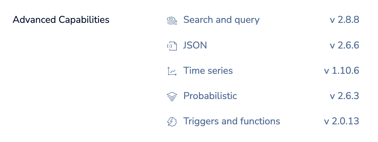
Task: Click version v 2.8.8 of Search and query
Action: point(344,20)
